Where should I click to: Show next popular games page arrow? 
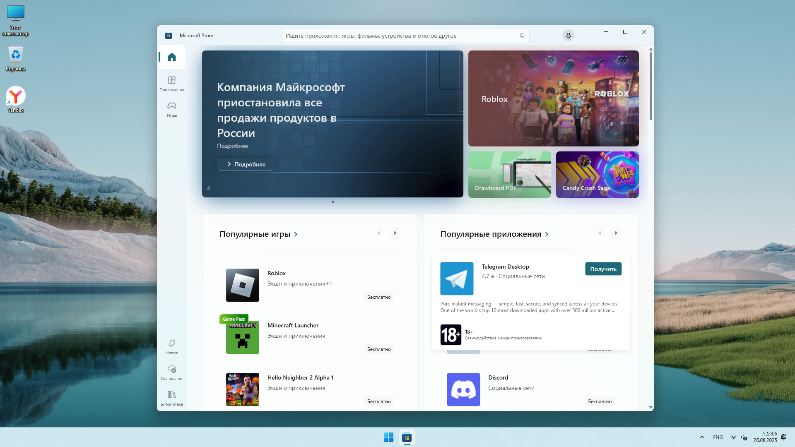395,233
